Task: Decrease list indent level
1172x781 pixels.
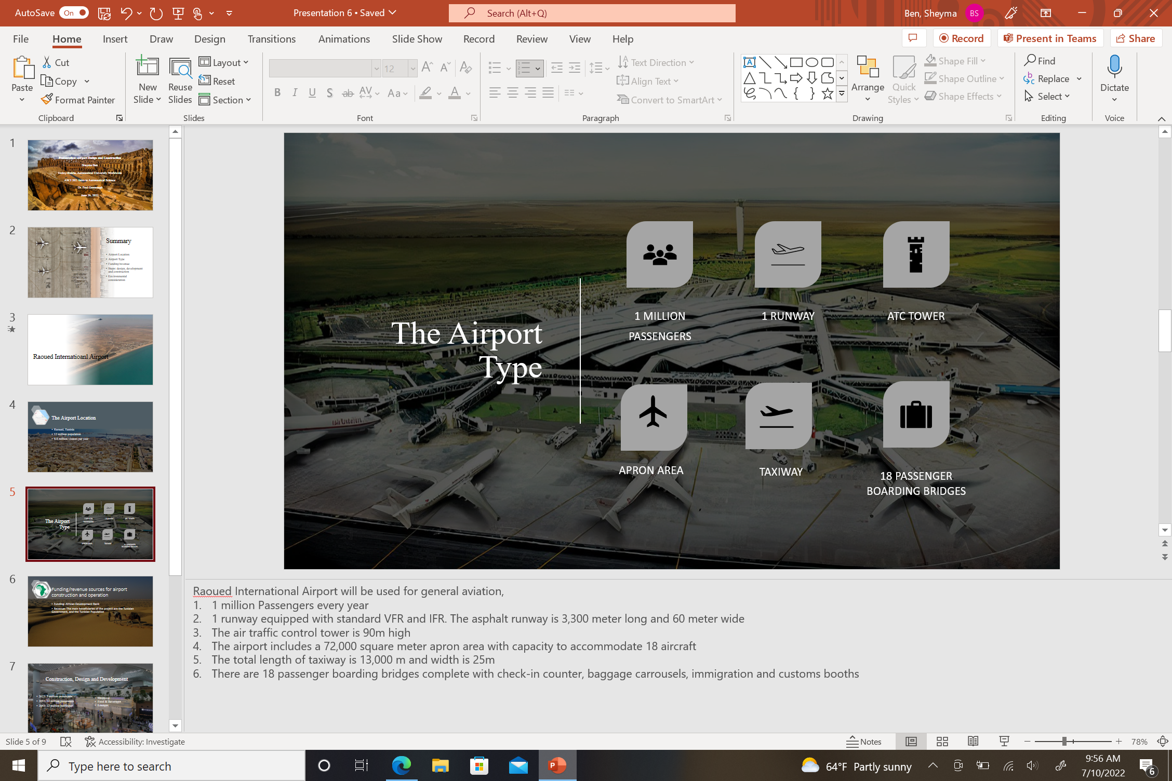Action: [556, 68]
